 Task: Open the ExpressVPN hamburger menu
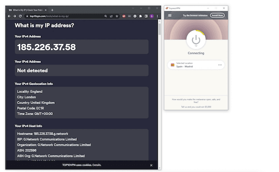(170, 15)
